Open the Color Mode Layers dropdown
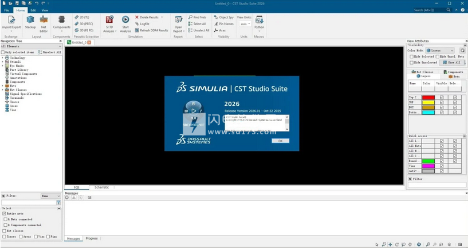This screenshot has width=468, height=248. click(440, 50)
